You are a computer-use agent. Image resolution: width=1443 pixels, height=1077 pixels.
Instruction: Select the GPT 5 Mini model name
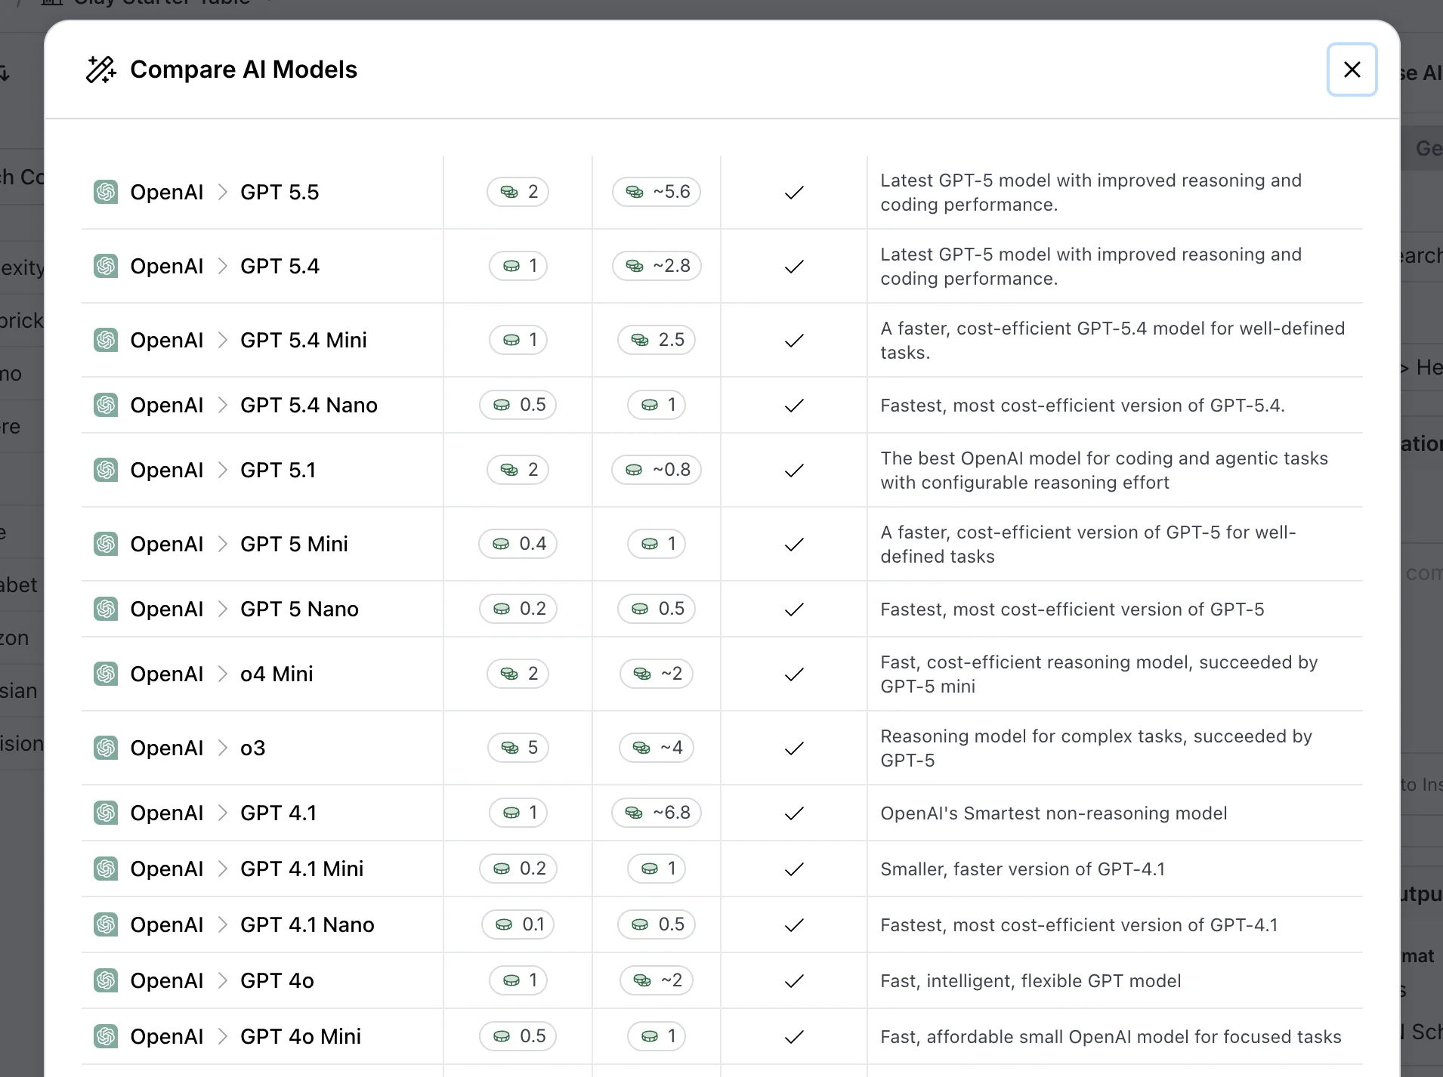(x=294, y=544)
